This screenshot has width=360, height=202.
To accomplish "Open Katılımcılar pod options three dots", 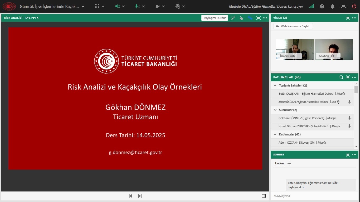I will pyautogui.click(x=354, y=77).
